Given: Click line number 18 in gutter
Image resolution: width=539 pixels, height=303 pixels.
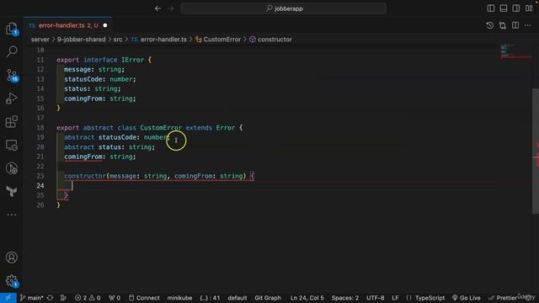Looking at the screenshot, I should (x=40, y=127).
